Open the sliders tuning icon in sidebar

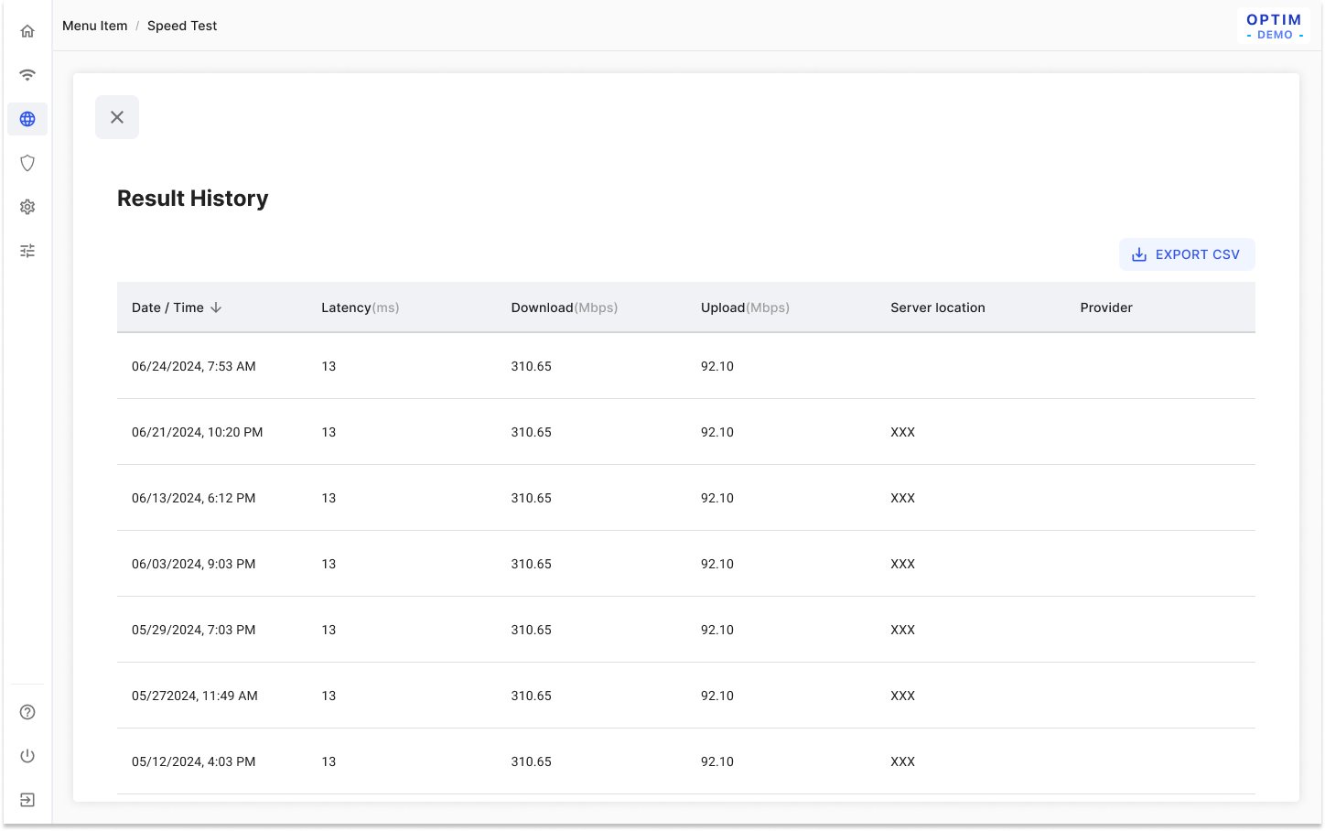(27, 251)
